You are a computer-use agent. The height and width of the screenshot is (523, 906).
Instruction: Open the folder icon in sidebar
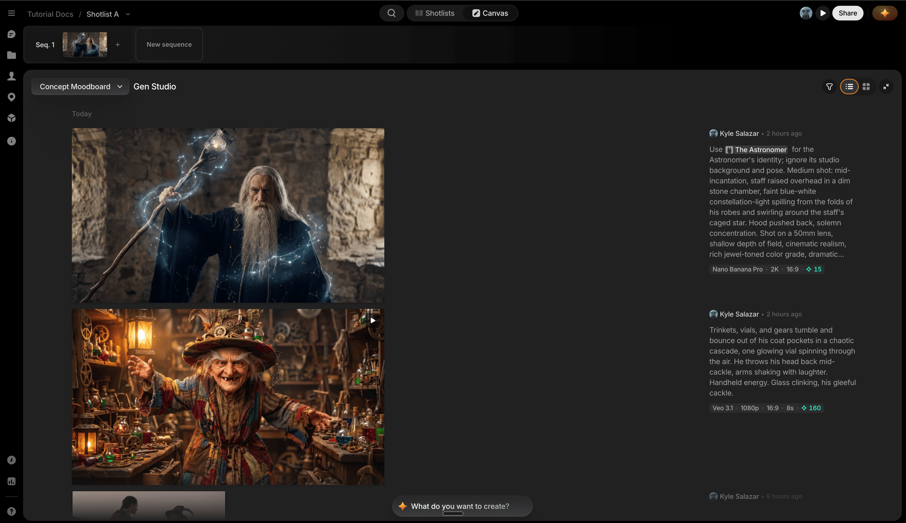coord(12,55)
